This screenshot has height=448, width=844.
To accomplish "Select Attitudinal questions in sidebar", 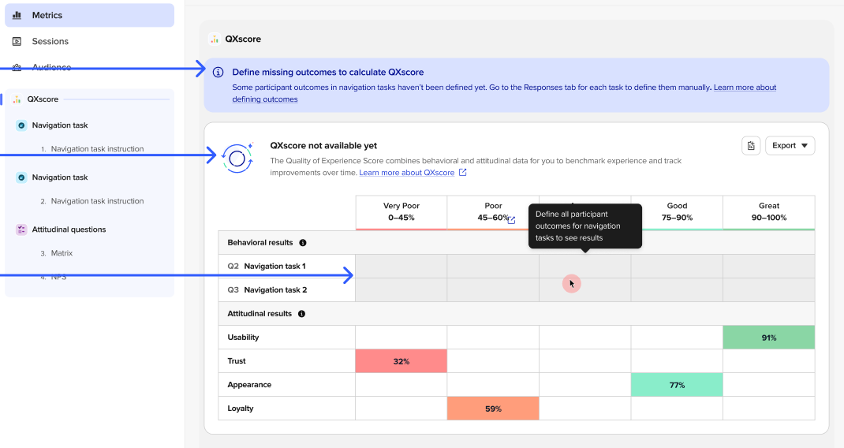I will (x=69, y=230).
